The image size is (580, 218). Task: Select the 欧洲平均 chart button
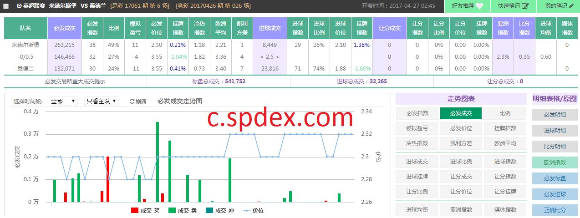click(505, 143)
